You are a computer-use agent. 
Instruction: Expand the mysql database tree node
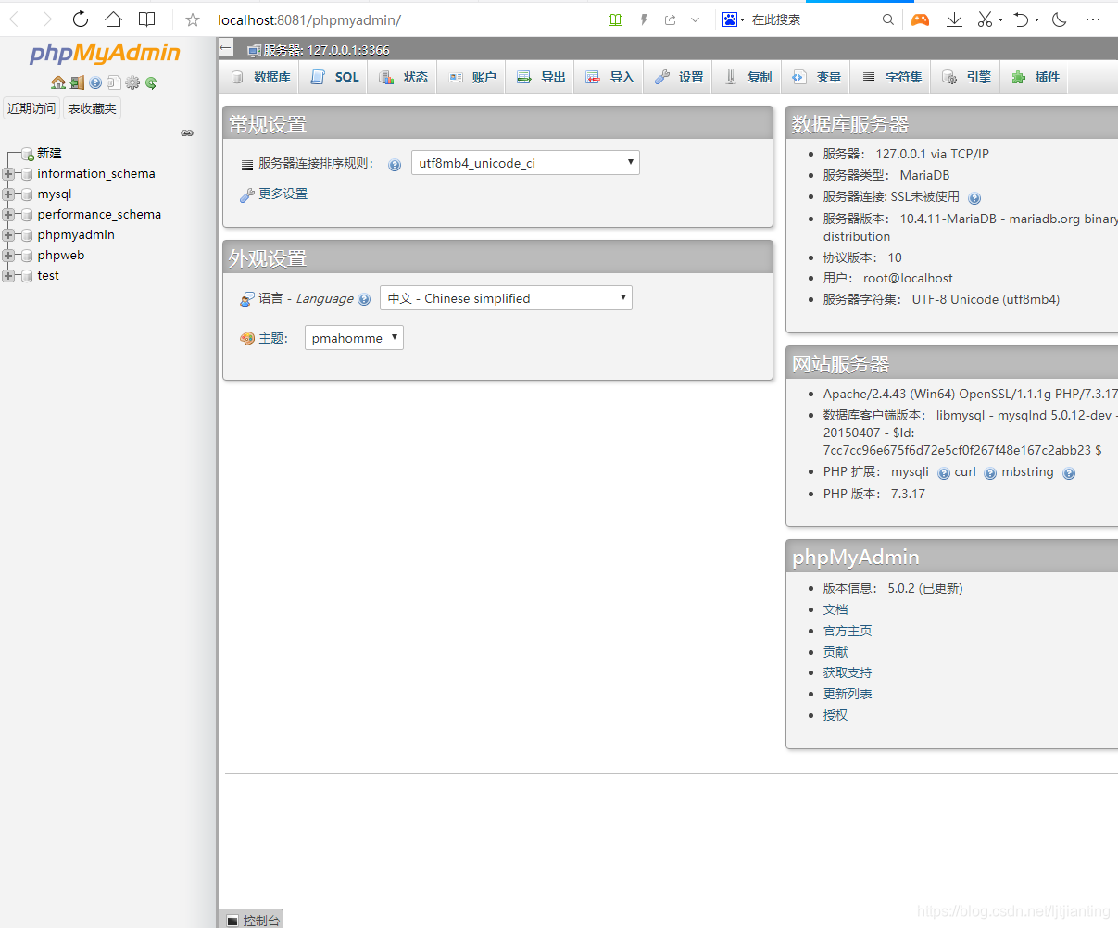pos(8,194)
